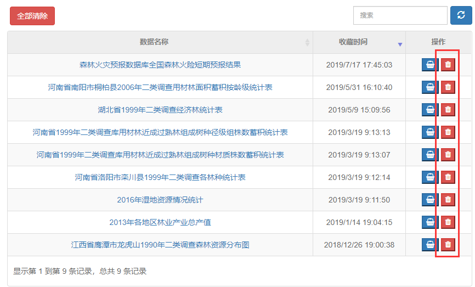This screenshot has width=475, height=287.
Task: Click the red 全部清除 button
Action: point(32,16)
